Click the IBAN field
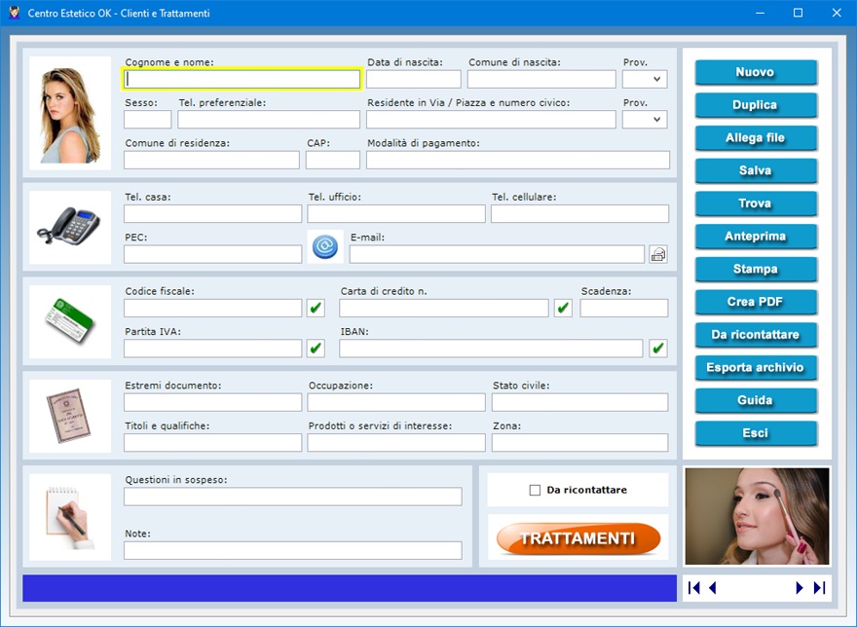 (x=491, y=349)
